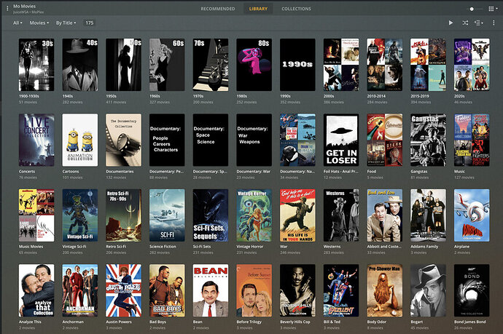Open the Cartoons animation collection poster
Viewport: 503px width, 334px height.
[80, 140]
